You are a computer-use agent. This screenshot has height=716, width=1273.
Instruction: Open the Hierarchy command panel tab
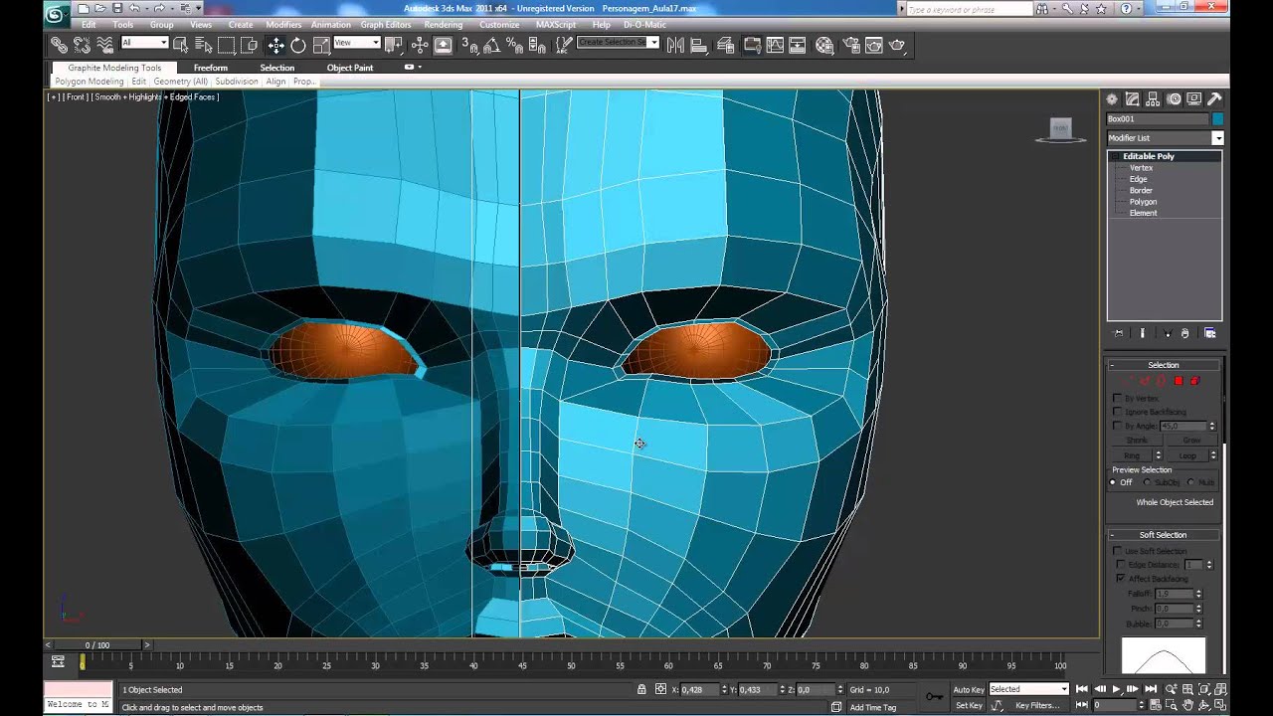click(x=1153, y=98)
